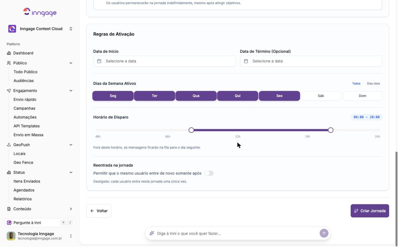Open Envio em Massa
The height and width of the screenshot is (247, 398).
point(29,135)
